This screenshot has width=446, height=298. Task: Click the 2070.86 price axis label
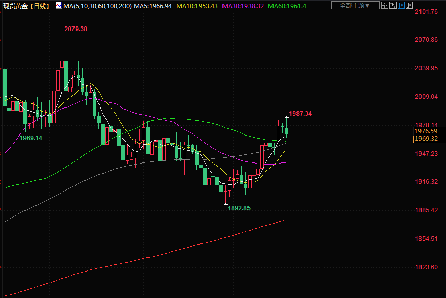tap(427, 40)
